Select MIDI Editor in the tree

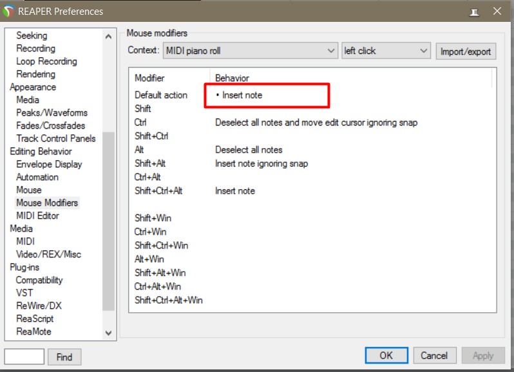pos(37,216)
